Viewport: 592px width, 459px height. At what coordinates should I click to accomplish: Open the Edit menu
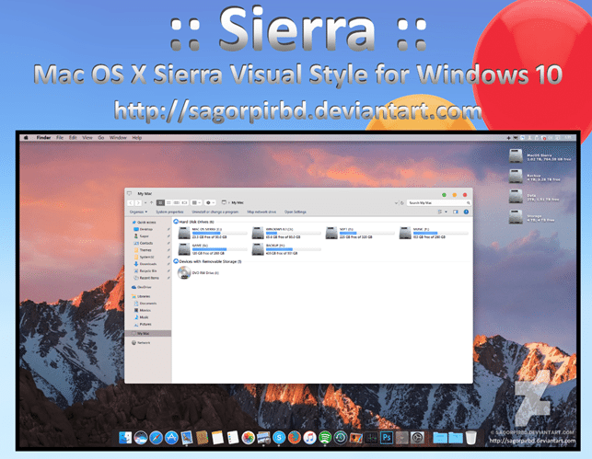(x=73, y=138)
